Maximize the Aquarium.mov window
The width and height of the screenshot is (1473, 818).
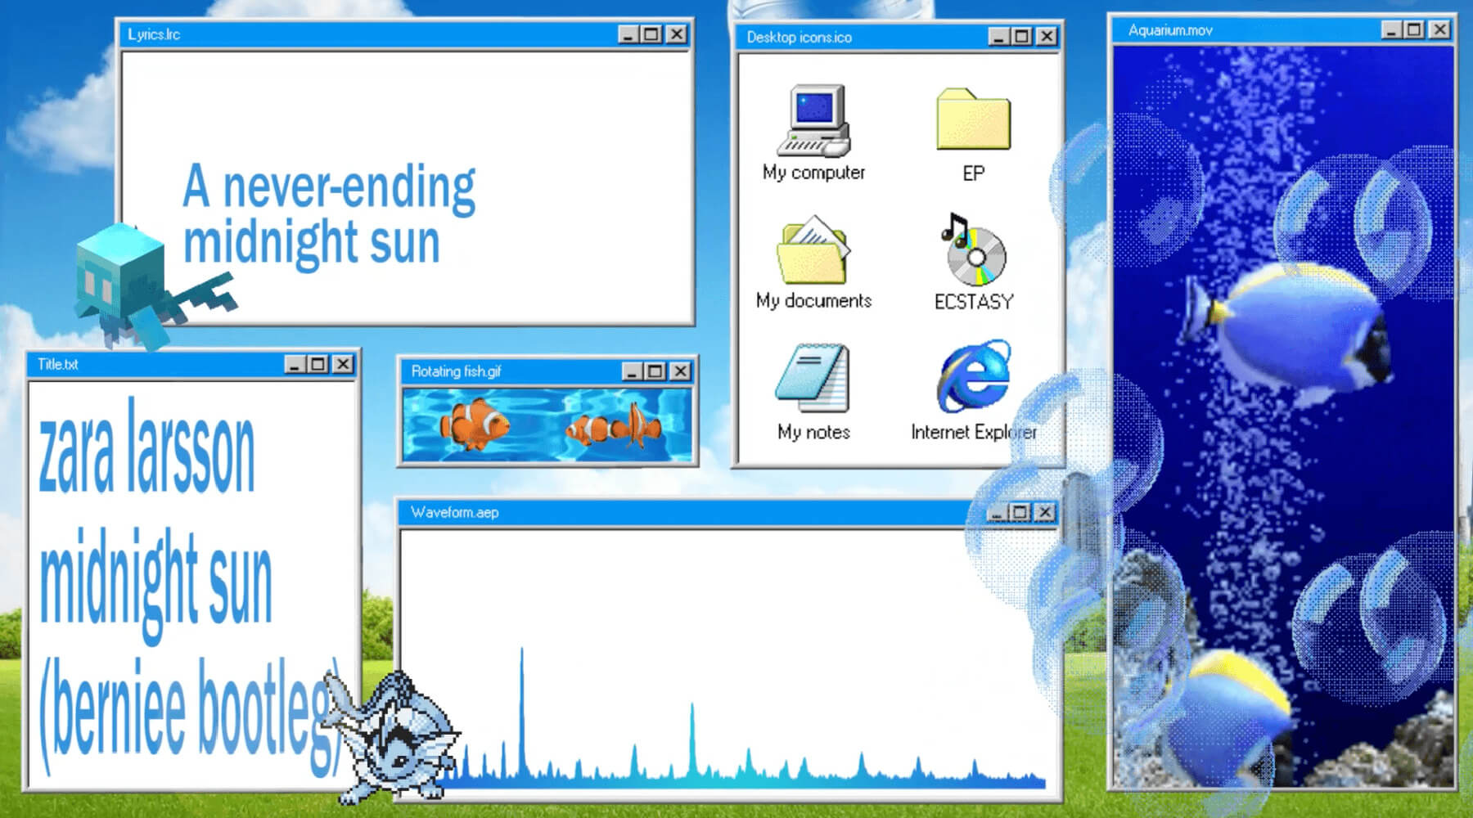tap(1414, 30)
